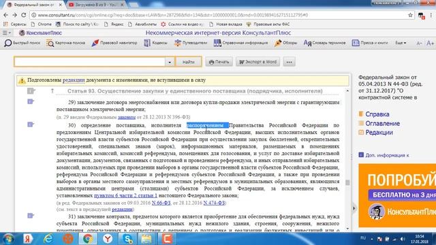Open the hamburger menu next to КонсультантПлюс logo
436x245 pixels.
click(7, 33)
